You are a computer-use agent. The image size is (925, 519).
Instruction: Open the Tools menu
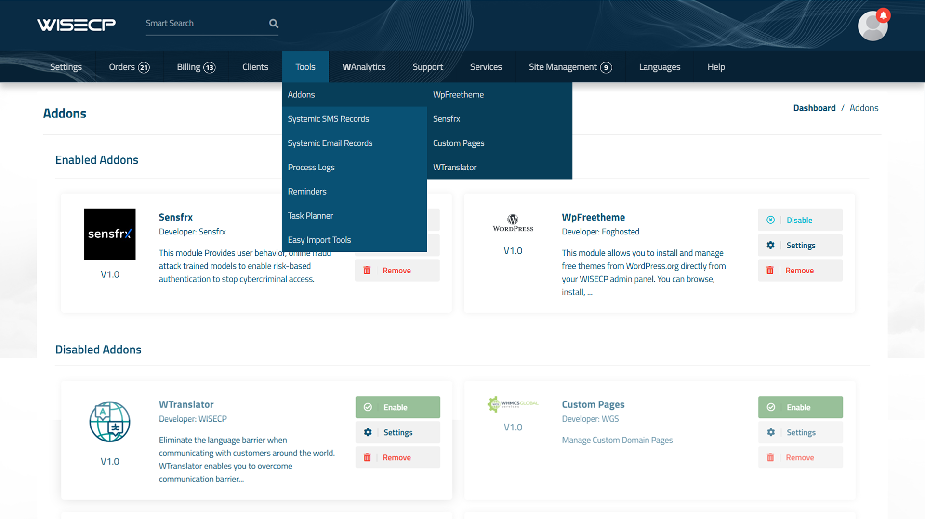point(305,67)
